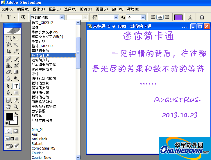Viewport: 211px width, 160px height.
Task: Click font list scrollbar up arrow
Action: click(x=78, y=23)
